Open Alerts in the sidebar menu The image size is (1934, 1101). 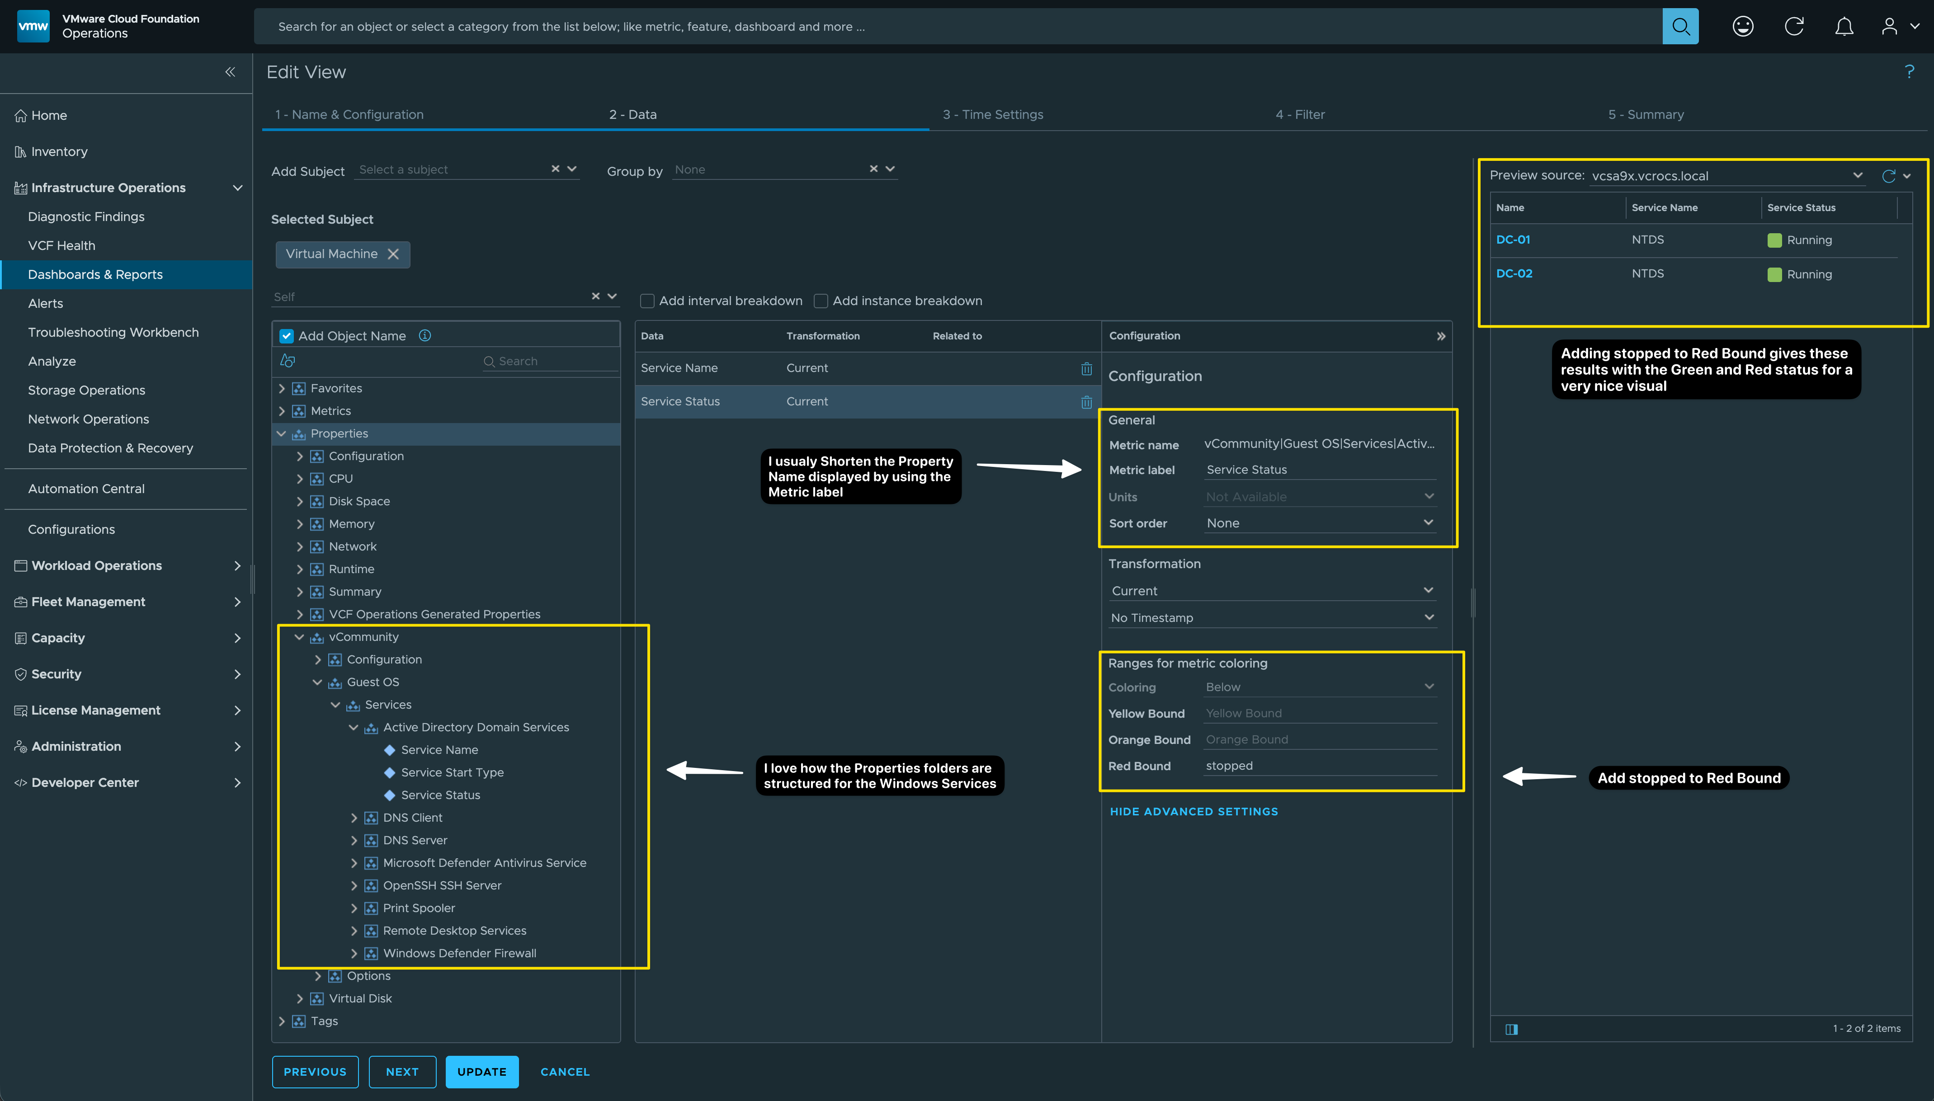(x=45, y=303)
